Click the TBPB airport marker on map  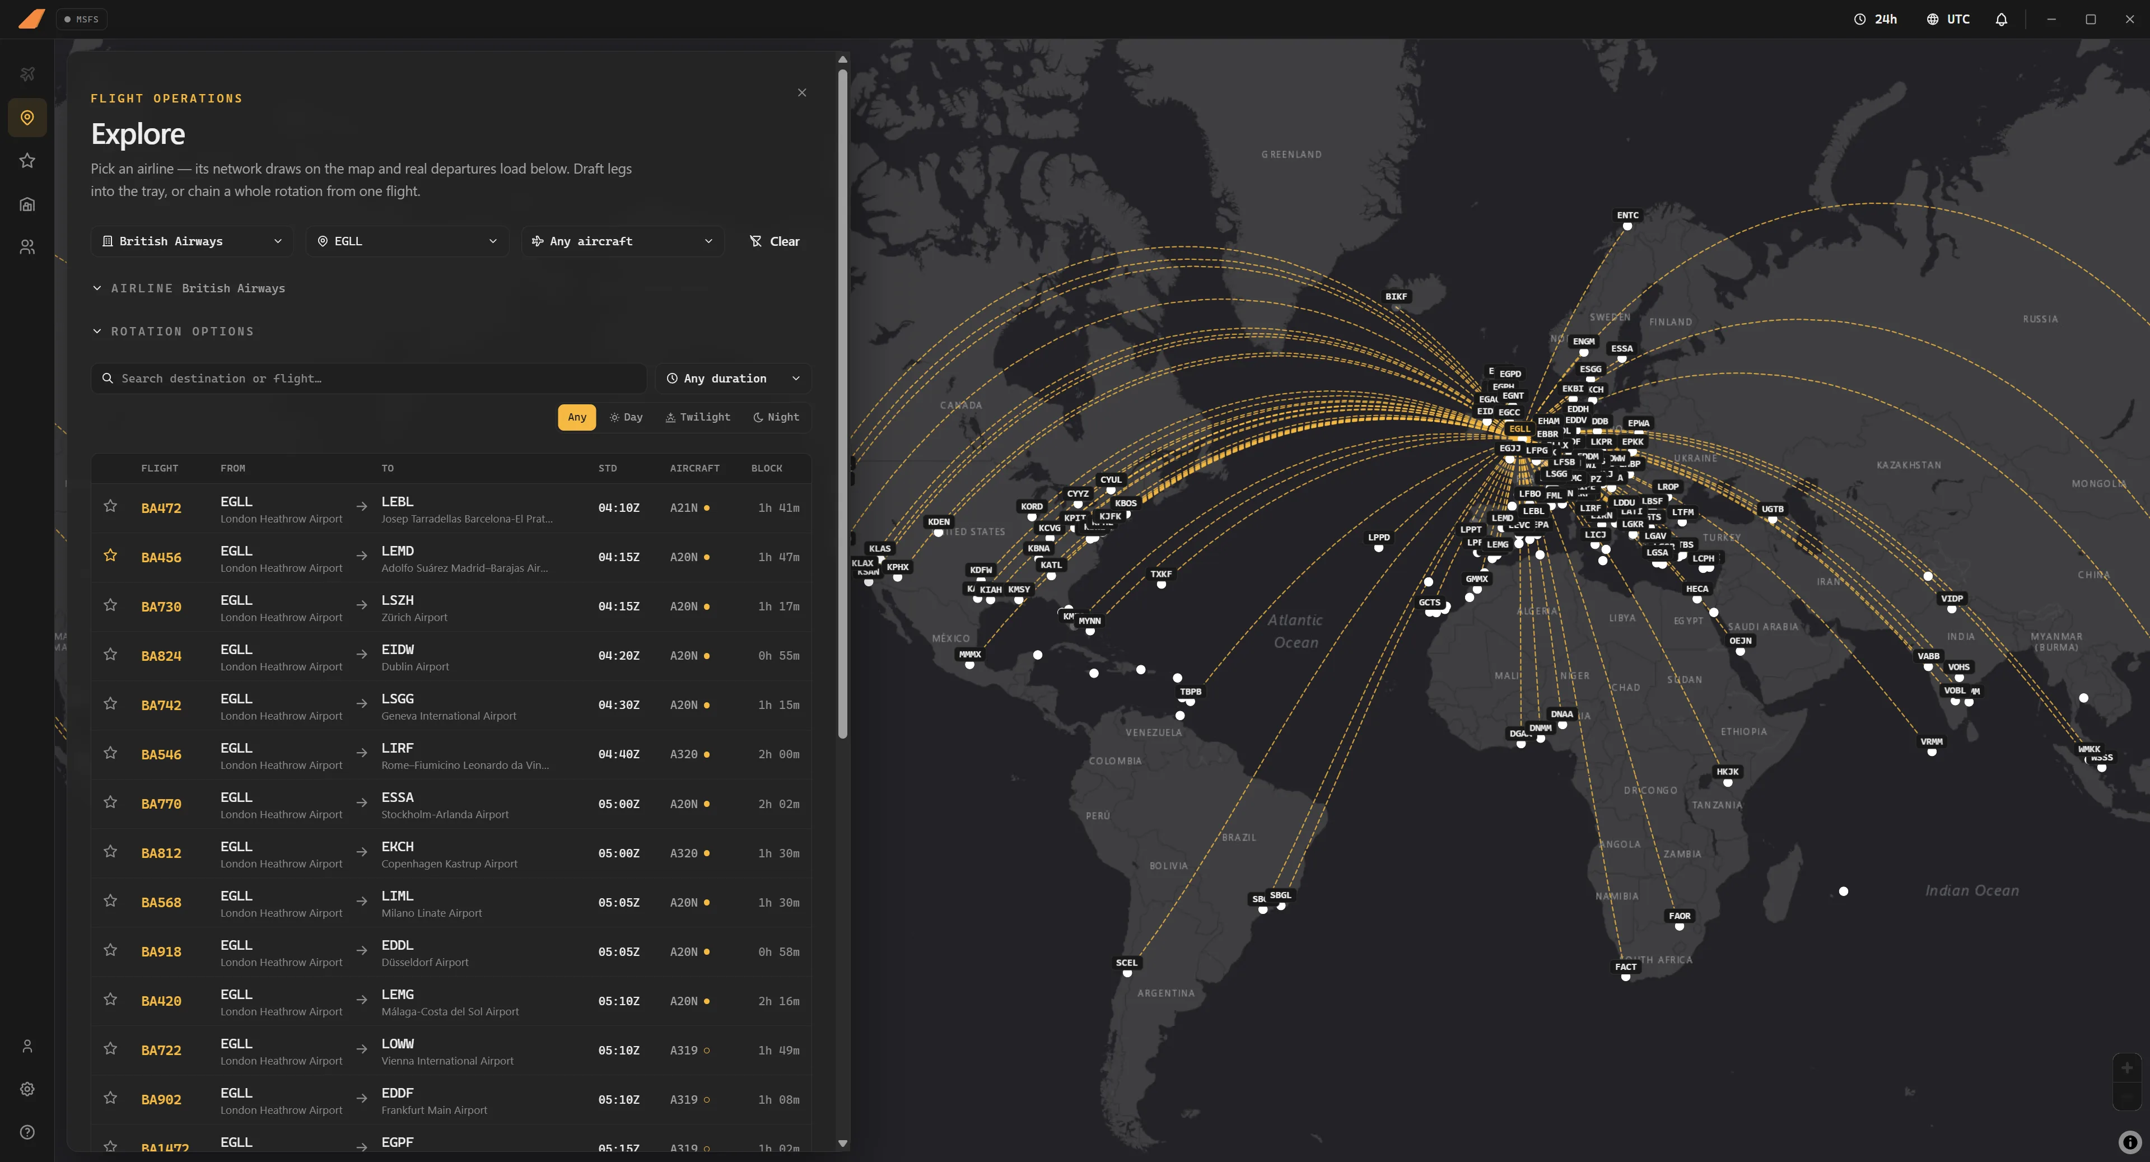[1191, 691]
